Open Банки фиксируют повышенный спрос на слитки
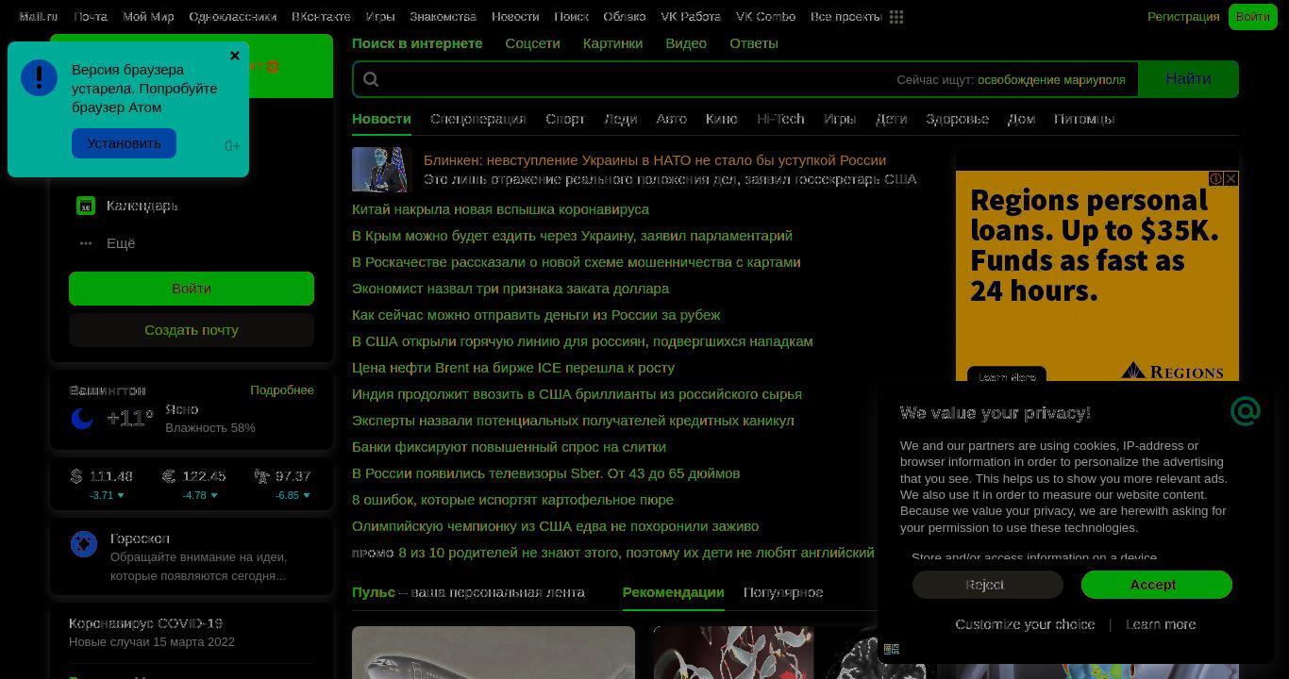Image resolution: width=1289 pixels, height=679 pixels. [509, 447]
